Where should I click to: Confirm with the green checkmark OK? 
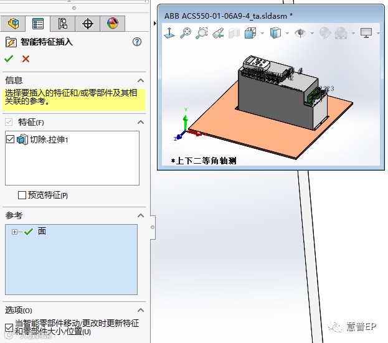click(9, 59)
